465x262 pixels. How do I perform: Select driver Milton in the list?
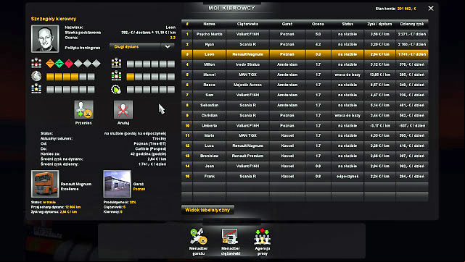point(305,64)
